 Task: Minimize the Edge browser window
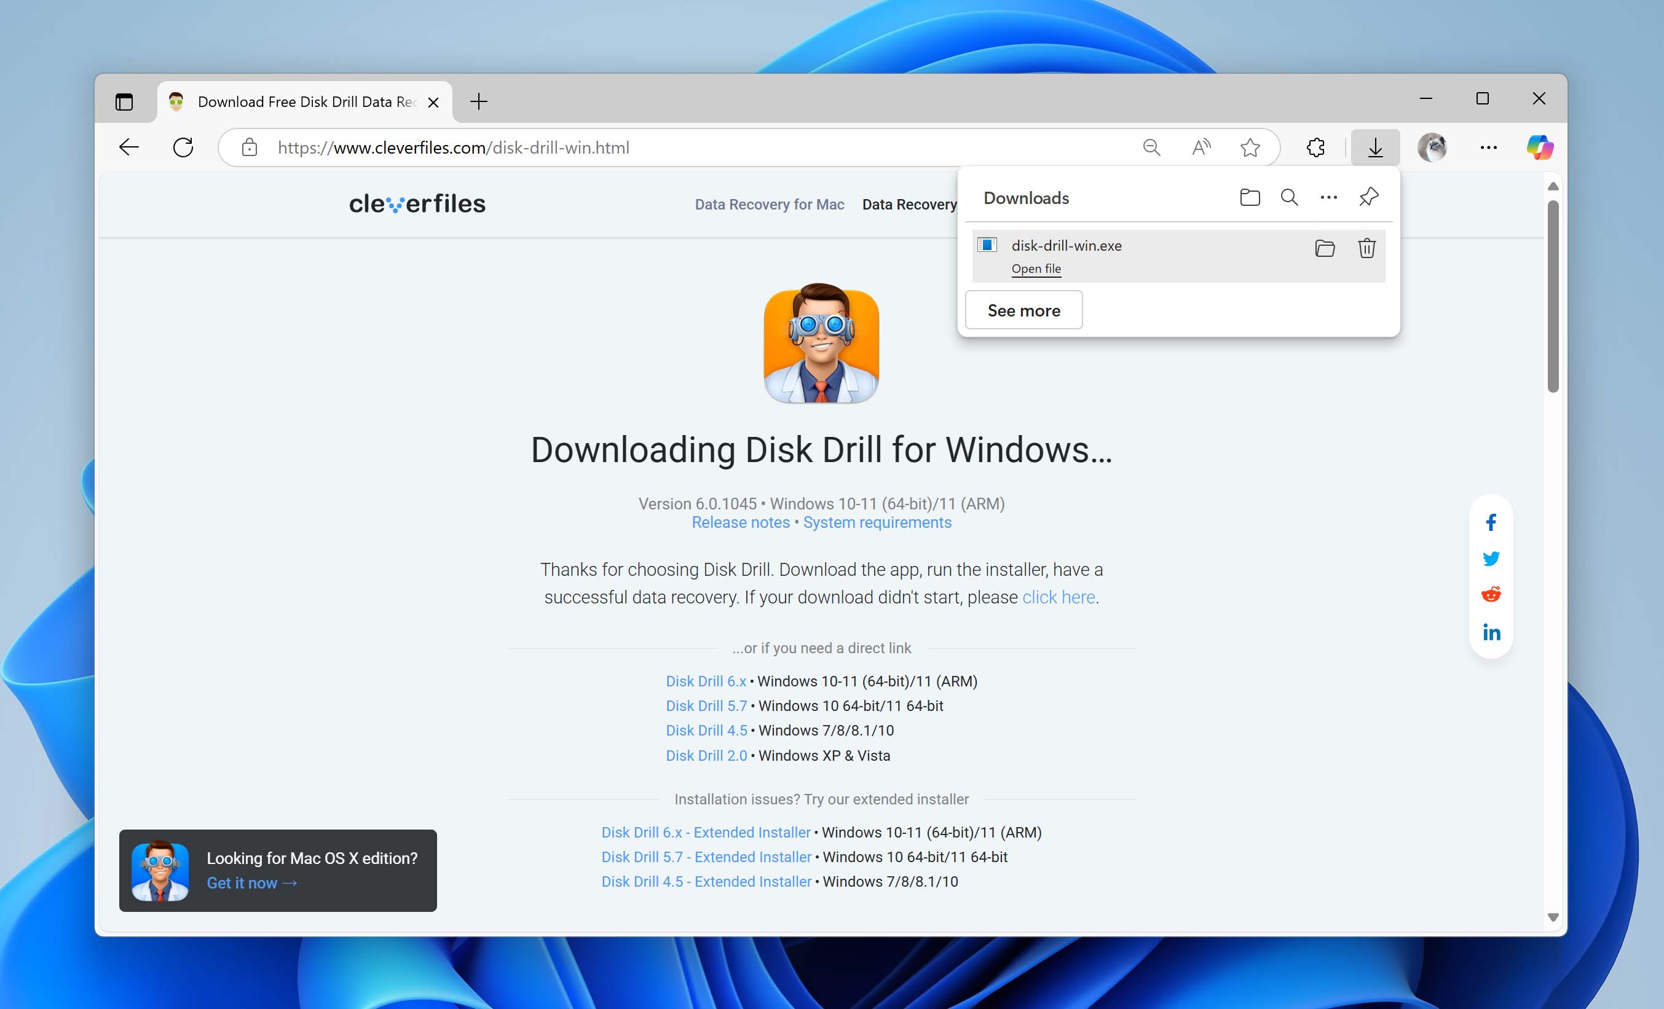click(1425, 98)
